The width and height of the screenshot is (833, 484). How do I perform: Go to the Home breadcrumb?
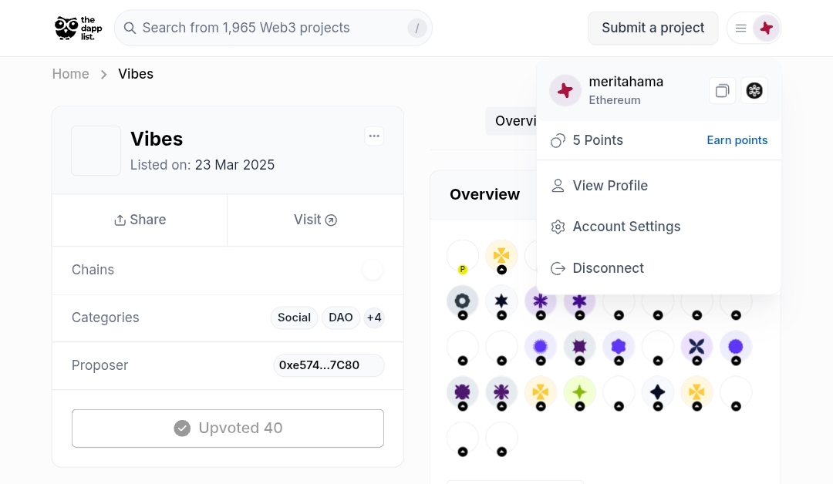[71, 74]
